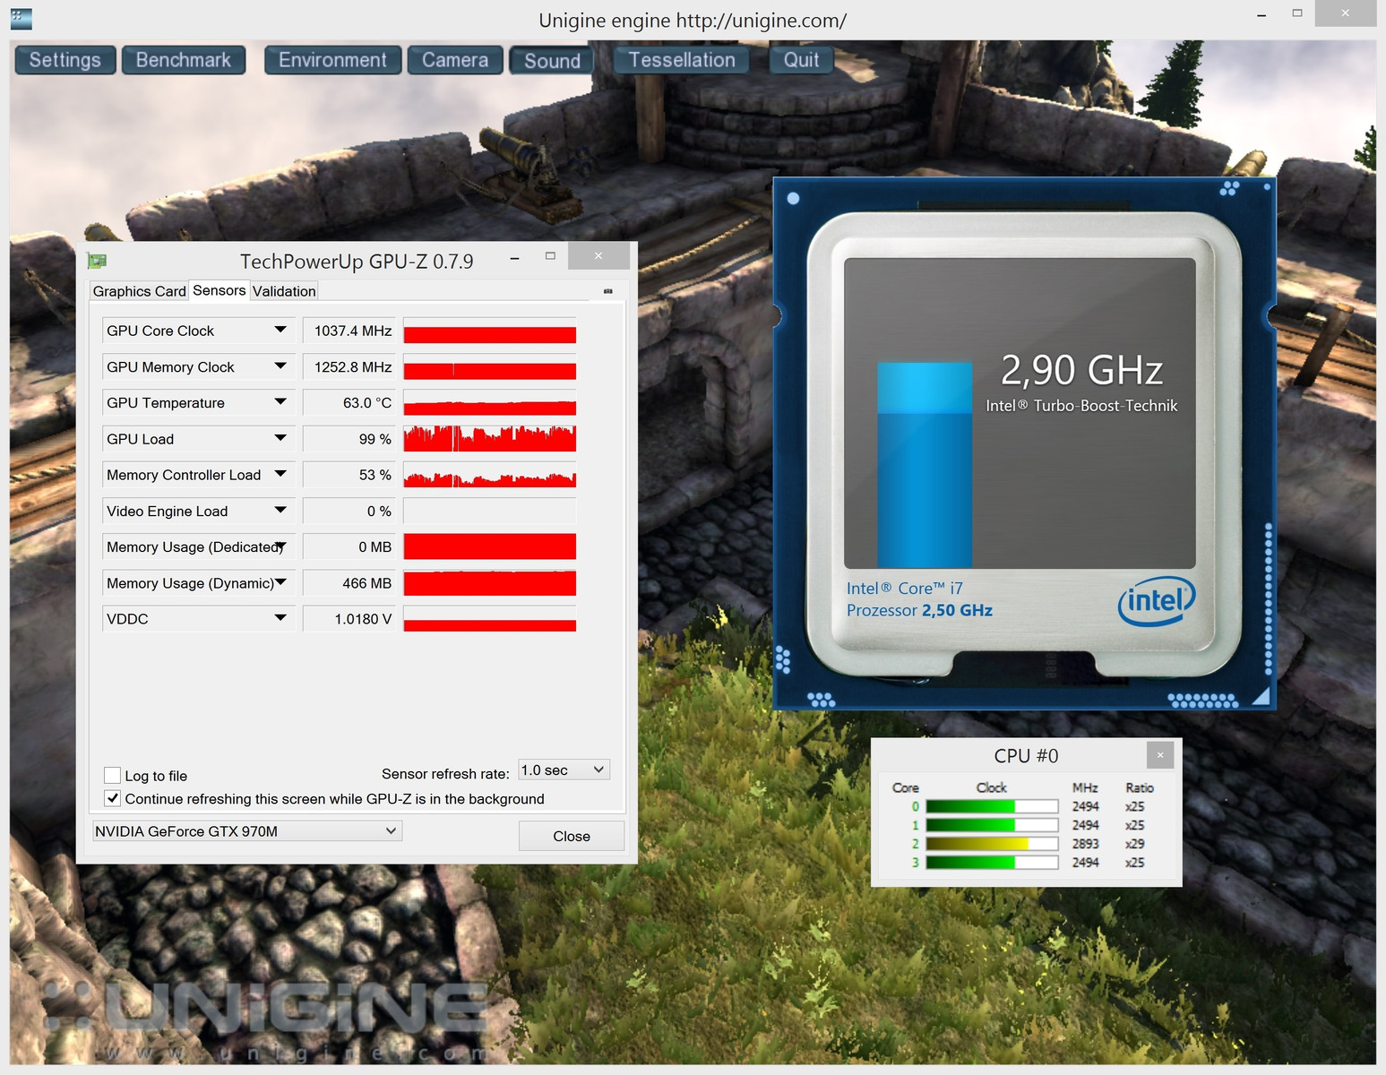Click the x29 ratio value

coord(1134,844)
